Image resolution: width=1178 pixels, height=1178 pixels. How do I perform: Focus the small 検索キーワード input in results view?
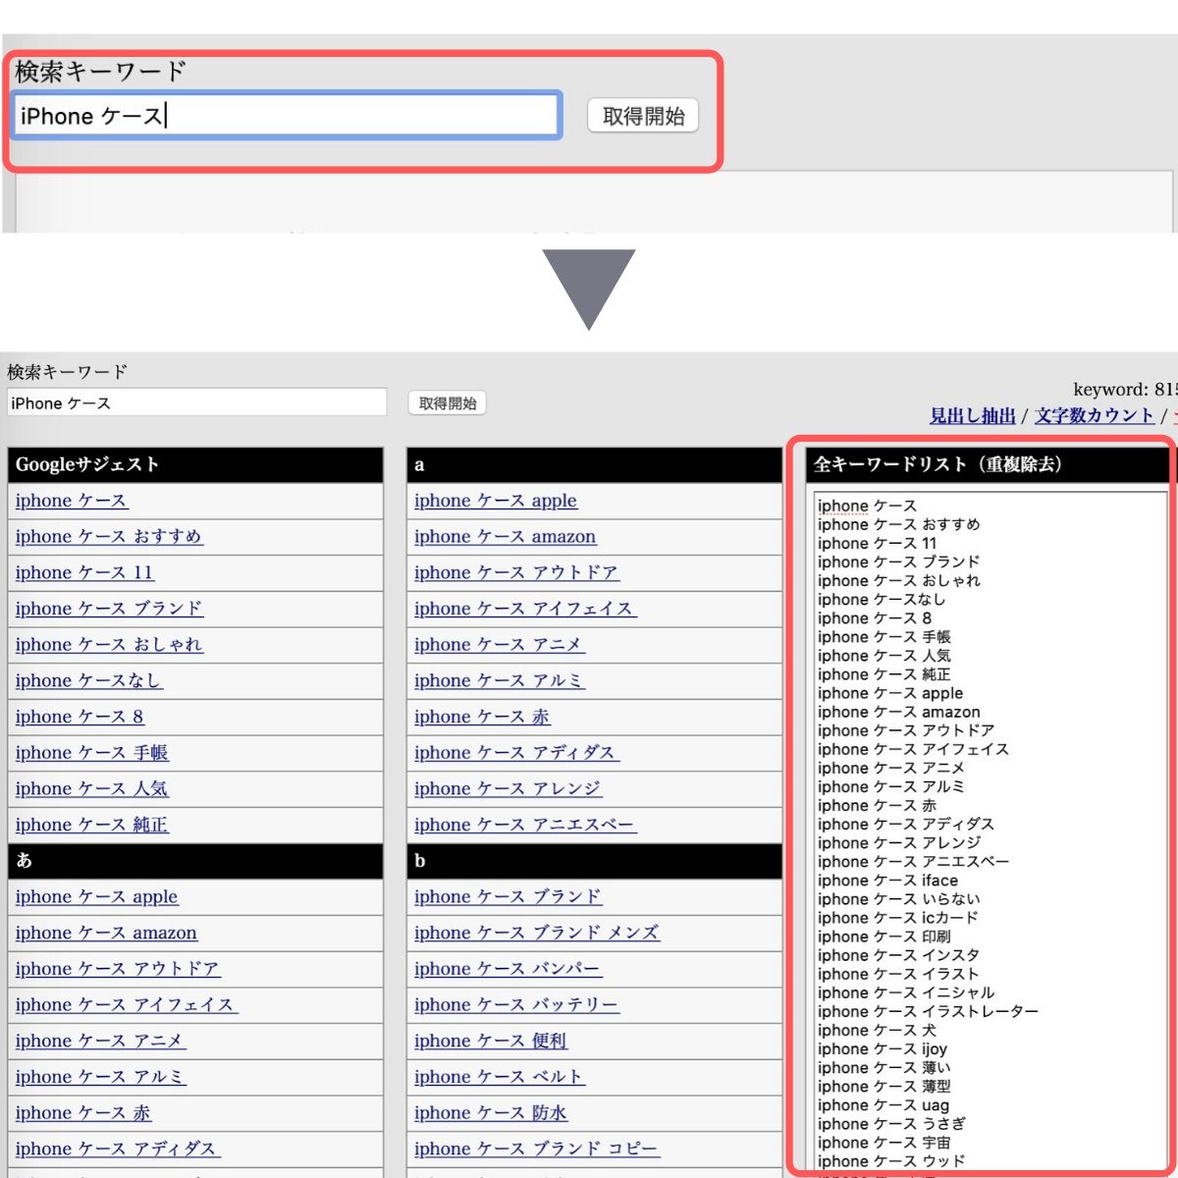point(196,402)
